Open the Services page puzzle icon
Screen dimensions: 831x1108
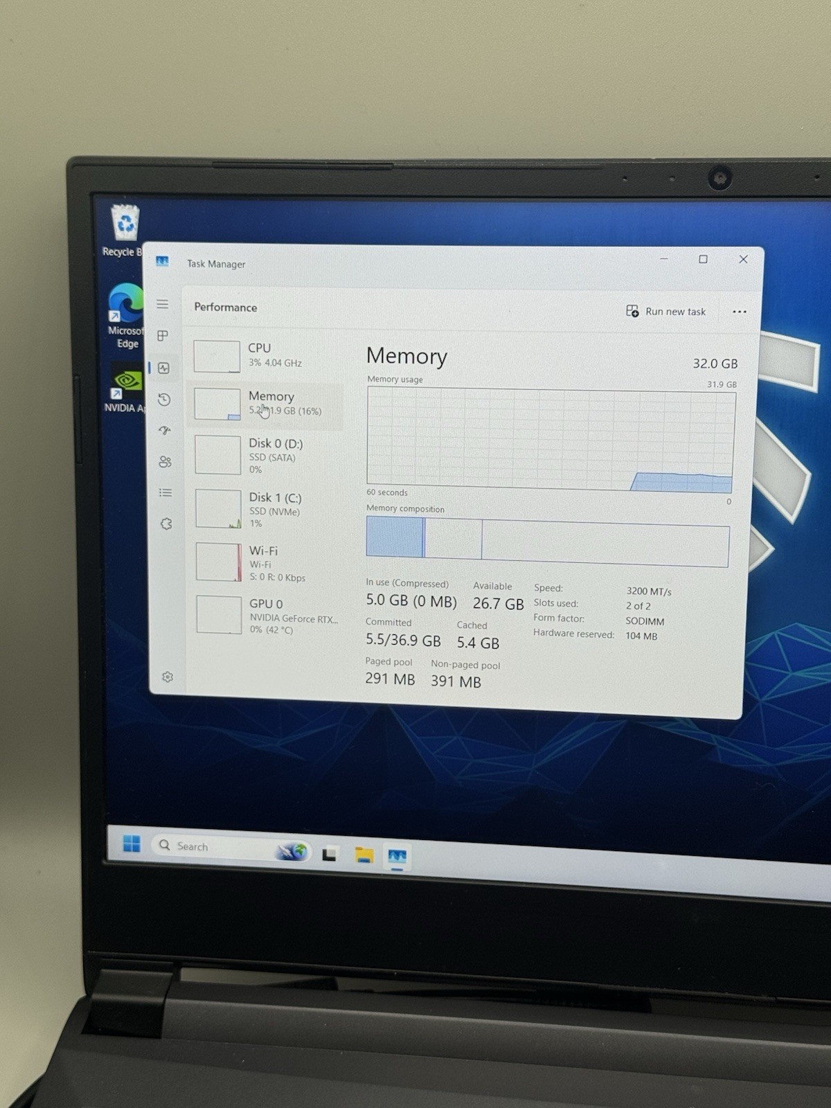[x=166, y=524]
